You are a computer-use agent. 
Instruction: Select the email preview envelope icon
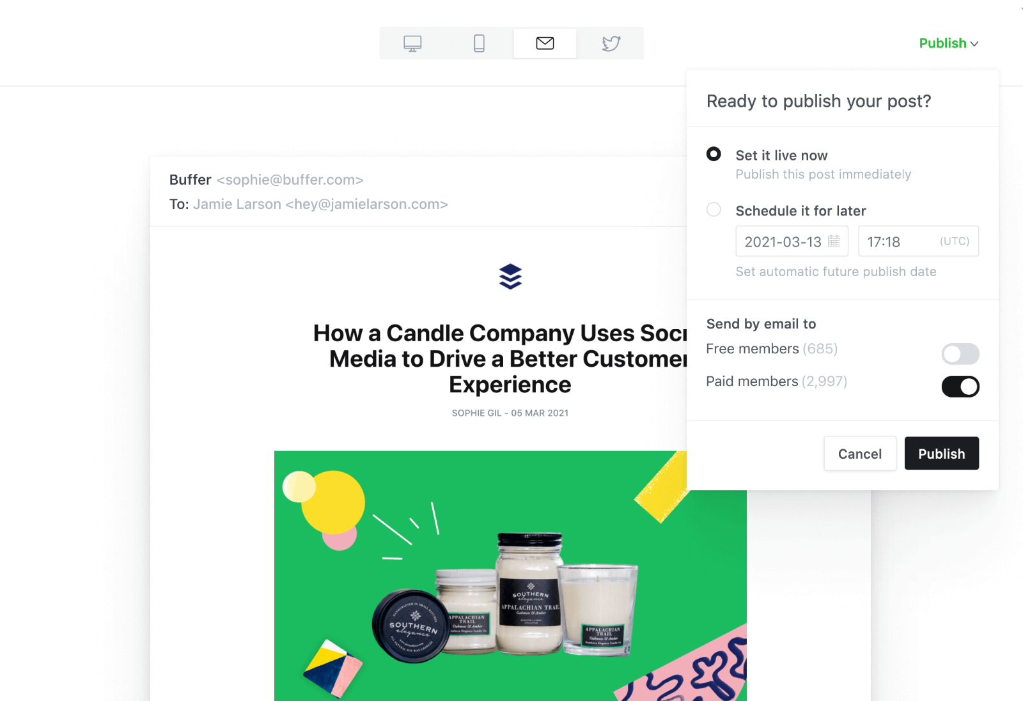545,43
